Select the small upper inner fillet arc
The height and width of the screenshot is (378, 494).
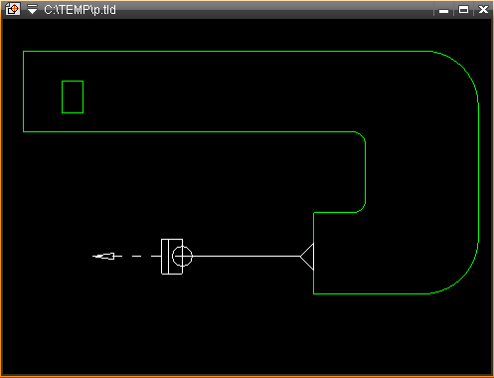click(363, 135)
